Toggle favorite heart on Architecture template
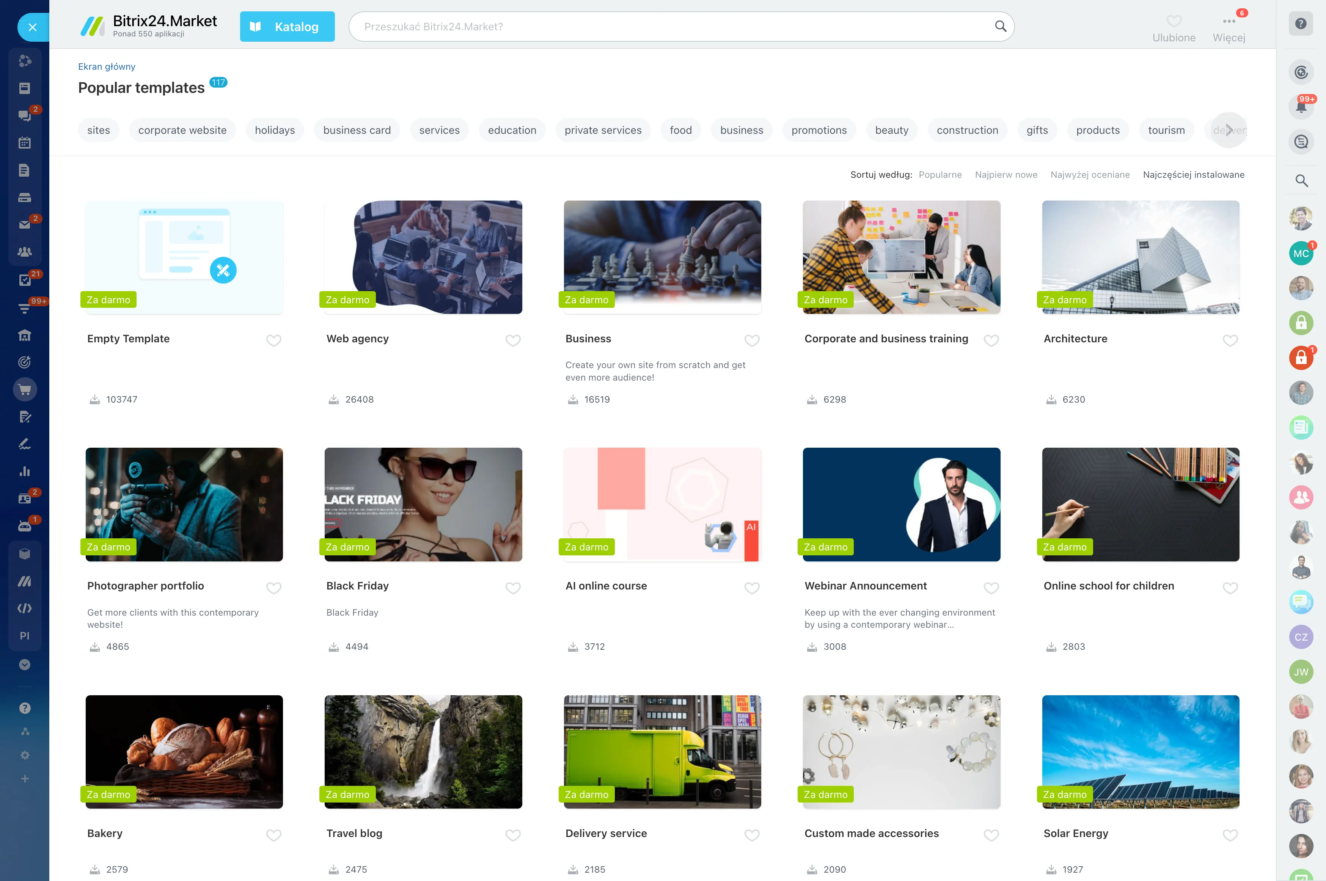 pyautogui.click(x=1229, y=340)
